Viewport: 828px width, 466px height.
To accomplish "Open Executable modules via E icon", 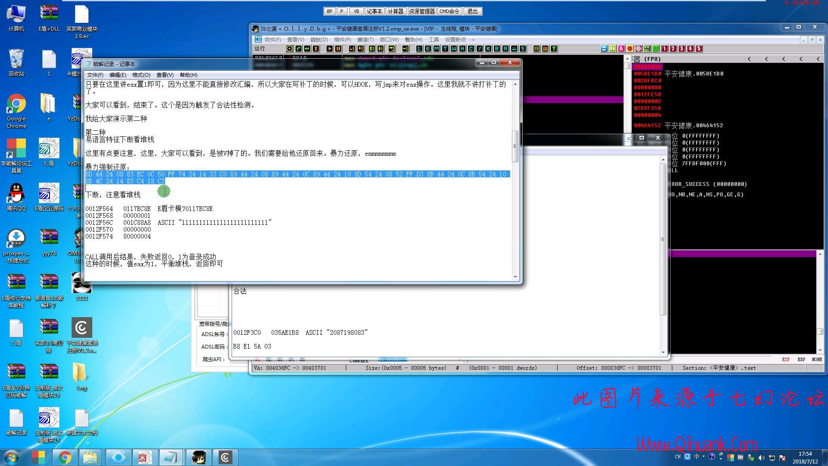I will click(428, 48).
